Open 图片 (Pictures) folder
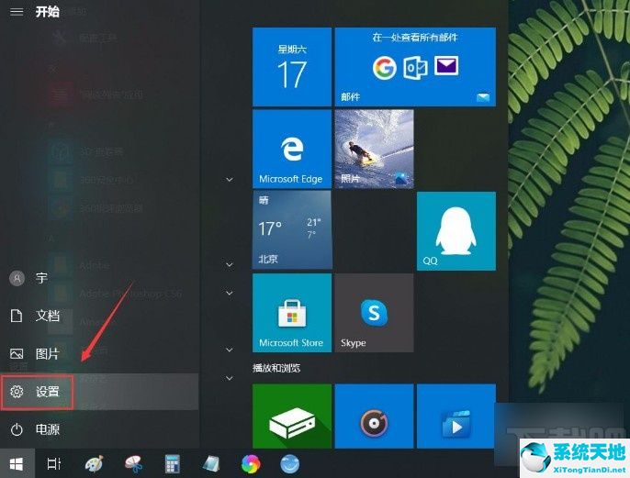This screenshot has width=630, height=478. [35, 354]
